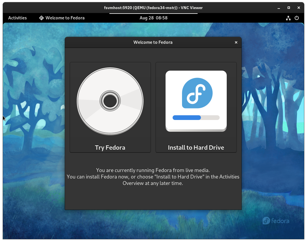Screen dimensions: 307x242
Task: Open the Welcome to Fedora app menu
Action: click(x=62, y=18)
